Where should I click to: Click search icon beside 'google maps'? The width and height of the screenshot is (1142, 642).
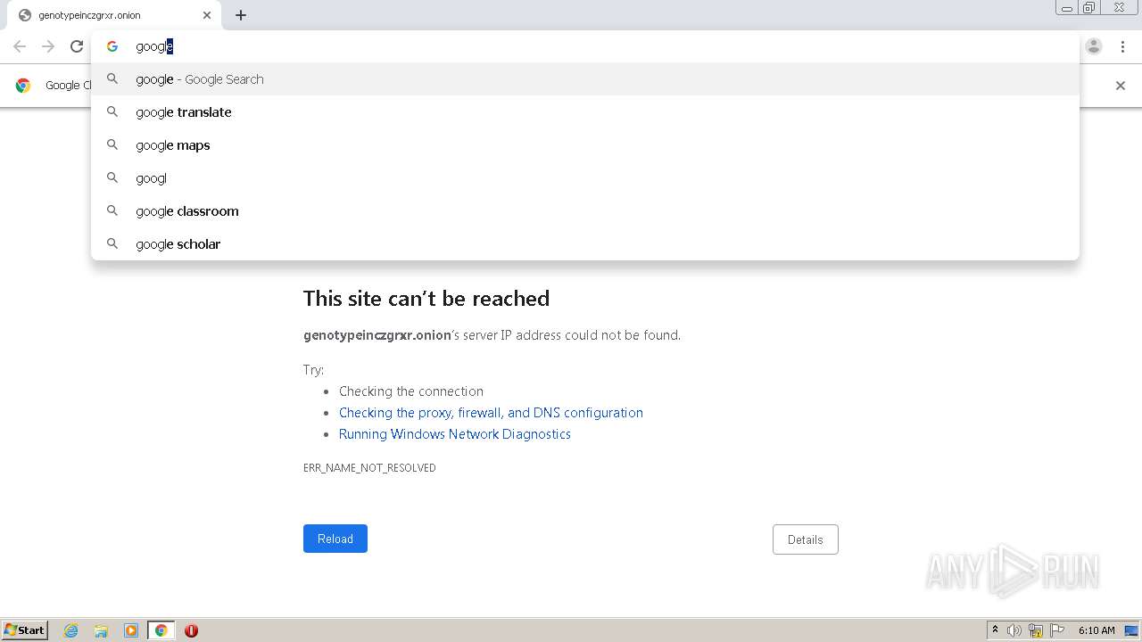[112, 144]
